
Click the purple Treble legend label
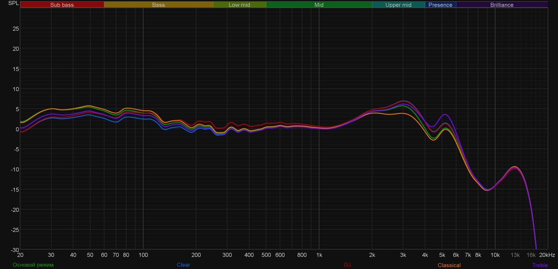[540, 265]
